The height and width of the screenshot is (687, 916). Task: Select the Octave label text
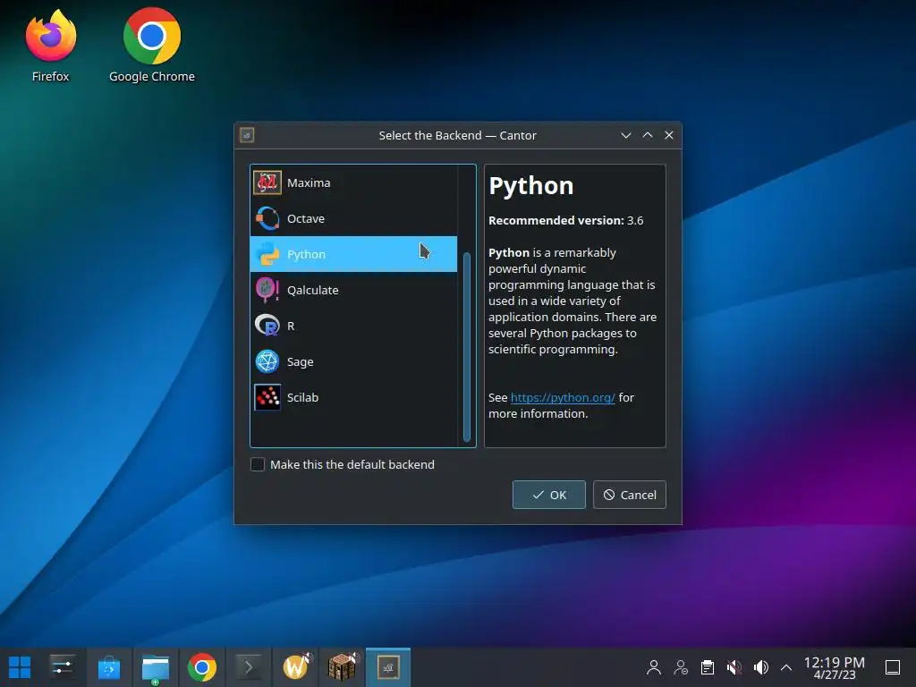pos(306,218)
